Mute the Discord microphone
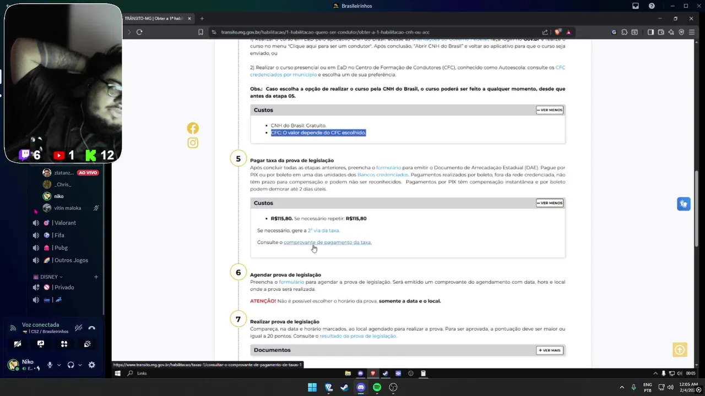Image resolution: width=705 pixels, height=396 pixels. [50, 365]
